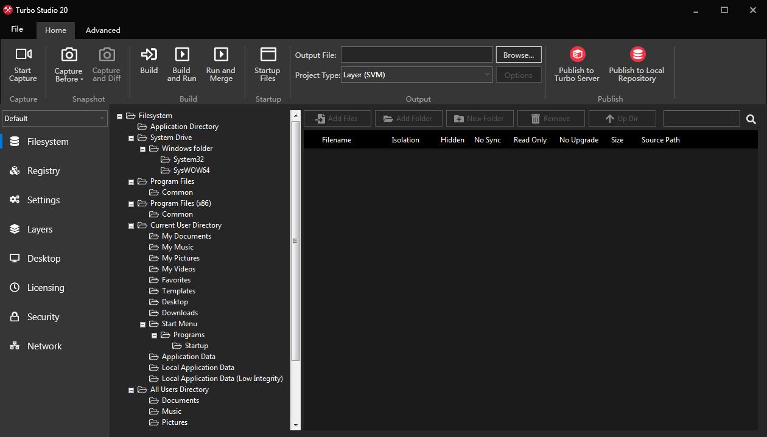Click the Build icon in ribbon
767x437 pixels.
149,55
